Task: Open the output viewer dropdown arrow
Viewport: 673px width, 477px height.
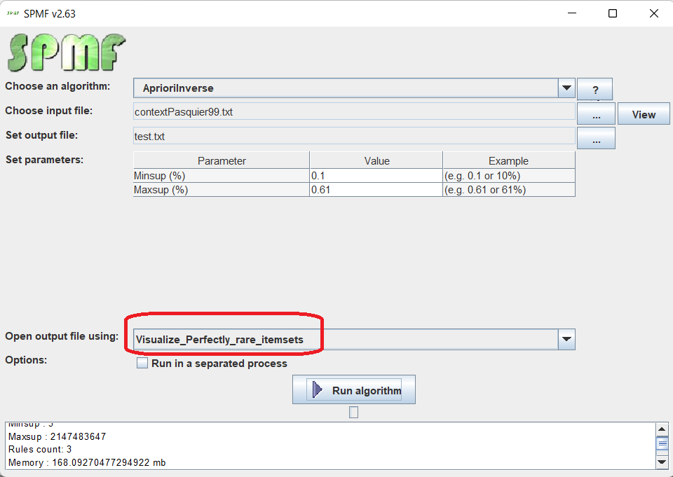Action: pyautogui.click(x=566, y=340)
